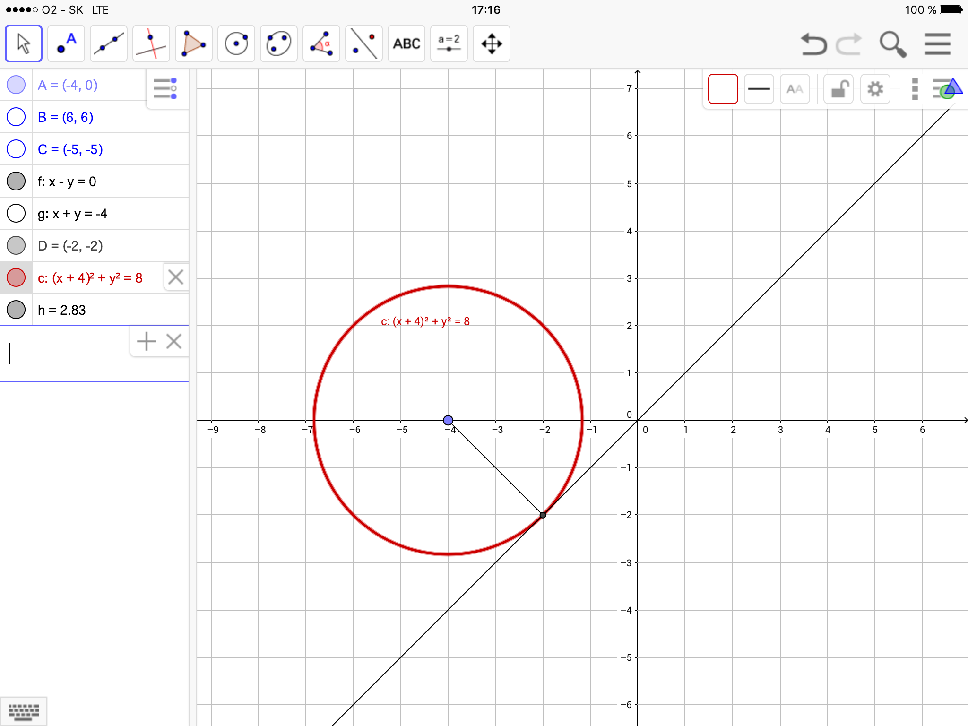Toggle visibility of point B
The image size is (968, 726).
coord(16,117)
